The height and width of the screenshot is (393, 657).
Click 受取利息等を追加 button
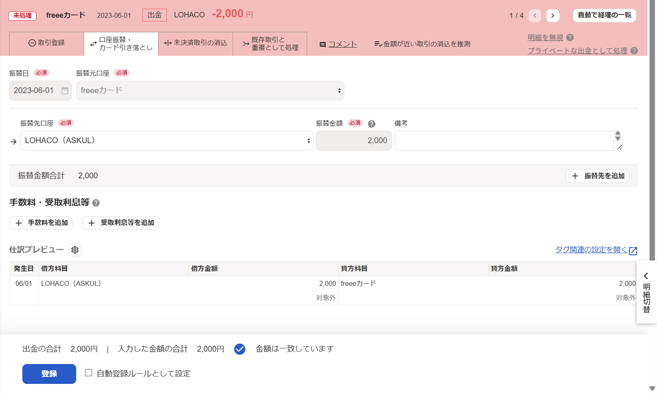120,223
